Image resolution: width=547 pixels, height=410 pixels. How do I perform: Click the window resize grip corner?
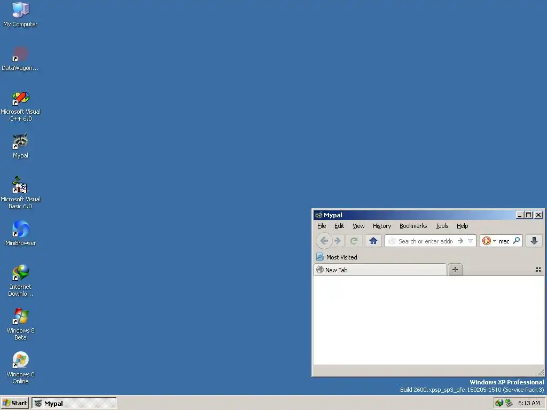pos(541,372)
